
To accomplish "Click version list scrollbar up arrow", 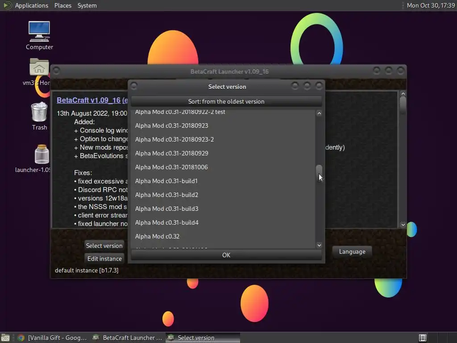I will [x=319, y=113].
